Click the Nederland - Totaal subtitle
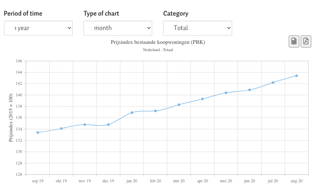 coord(158,50)
